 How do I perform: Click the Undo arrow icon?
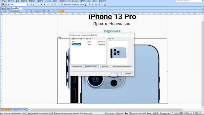31,4
